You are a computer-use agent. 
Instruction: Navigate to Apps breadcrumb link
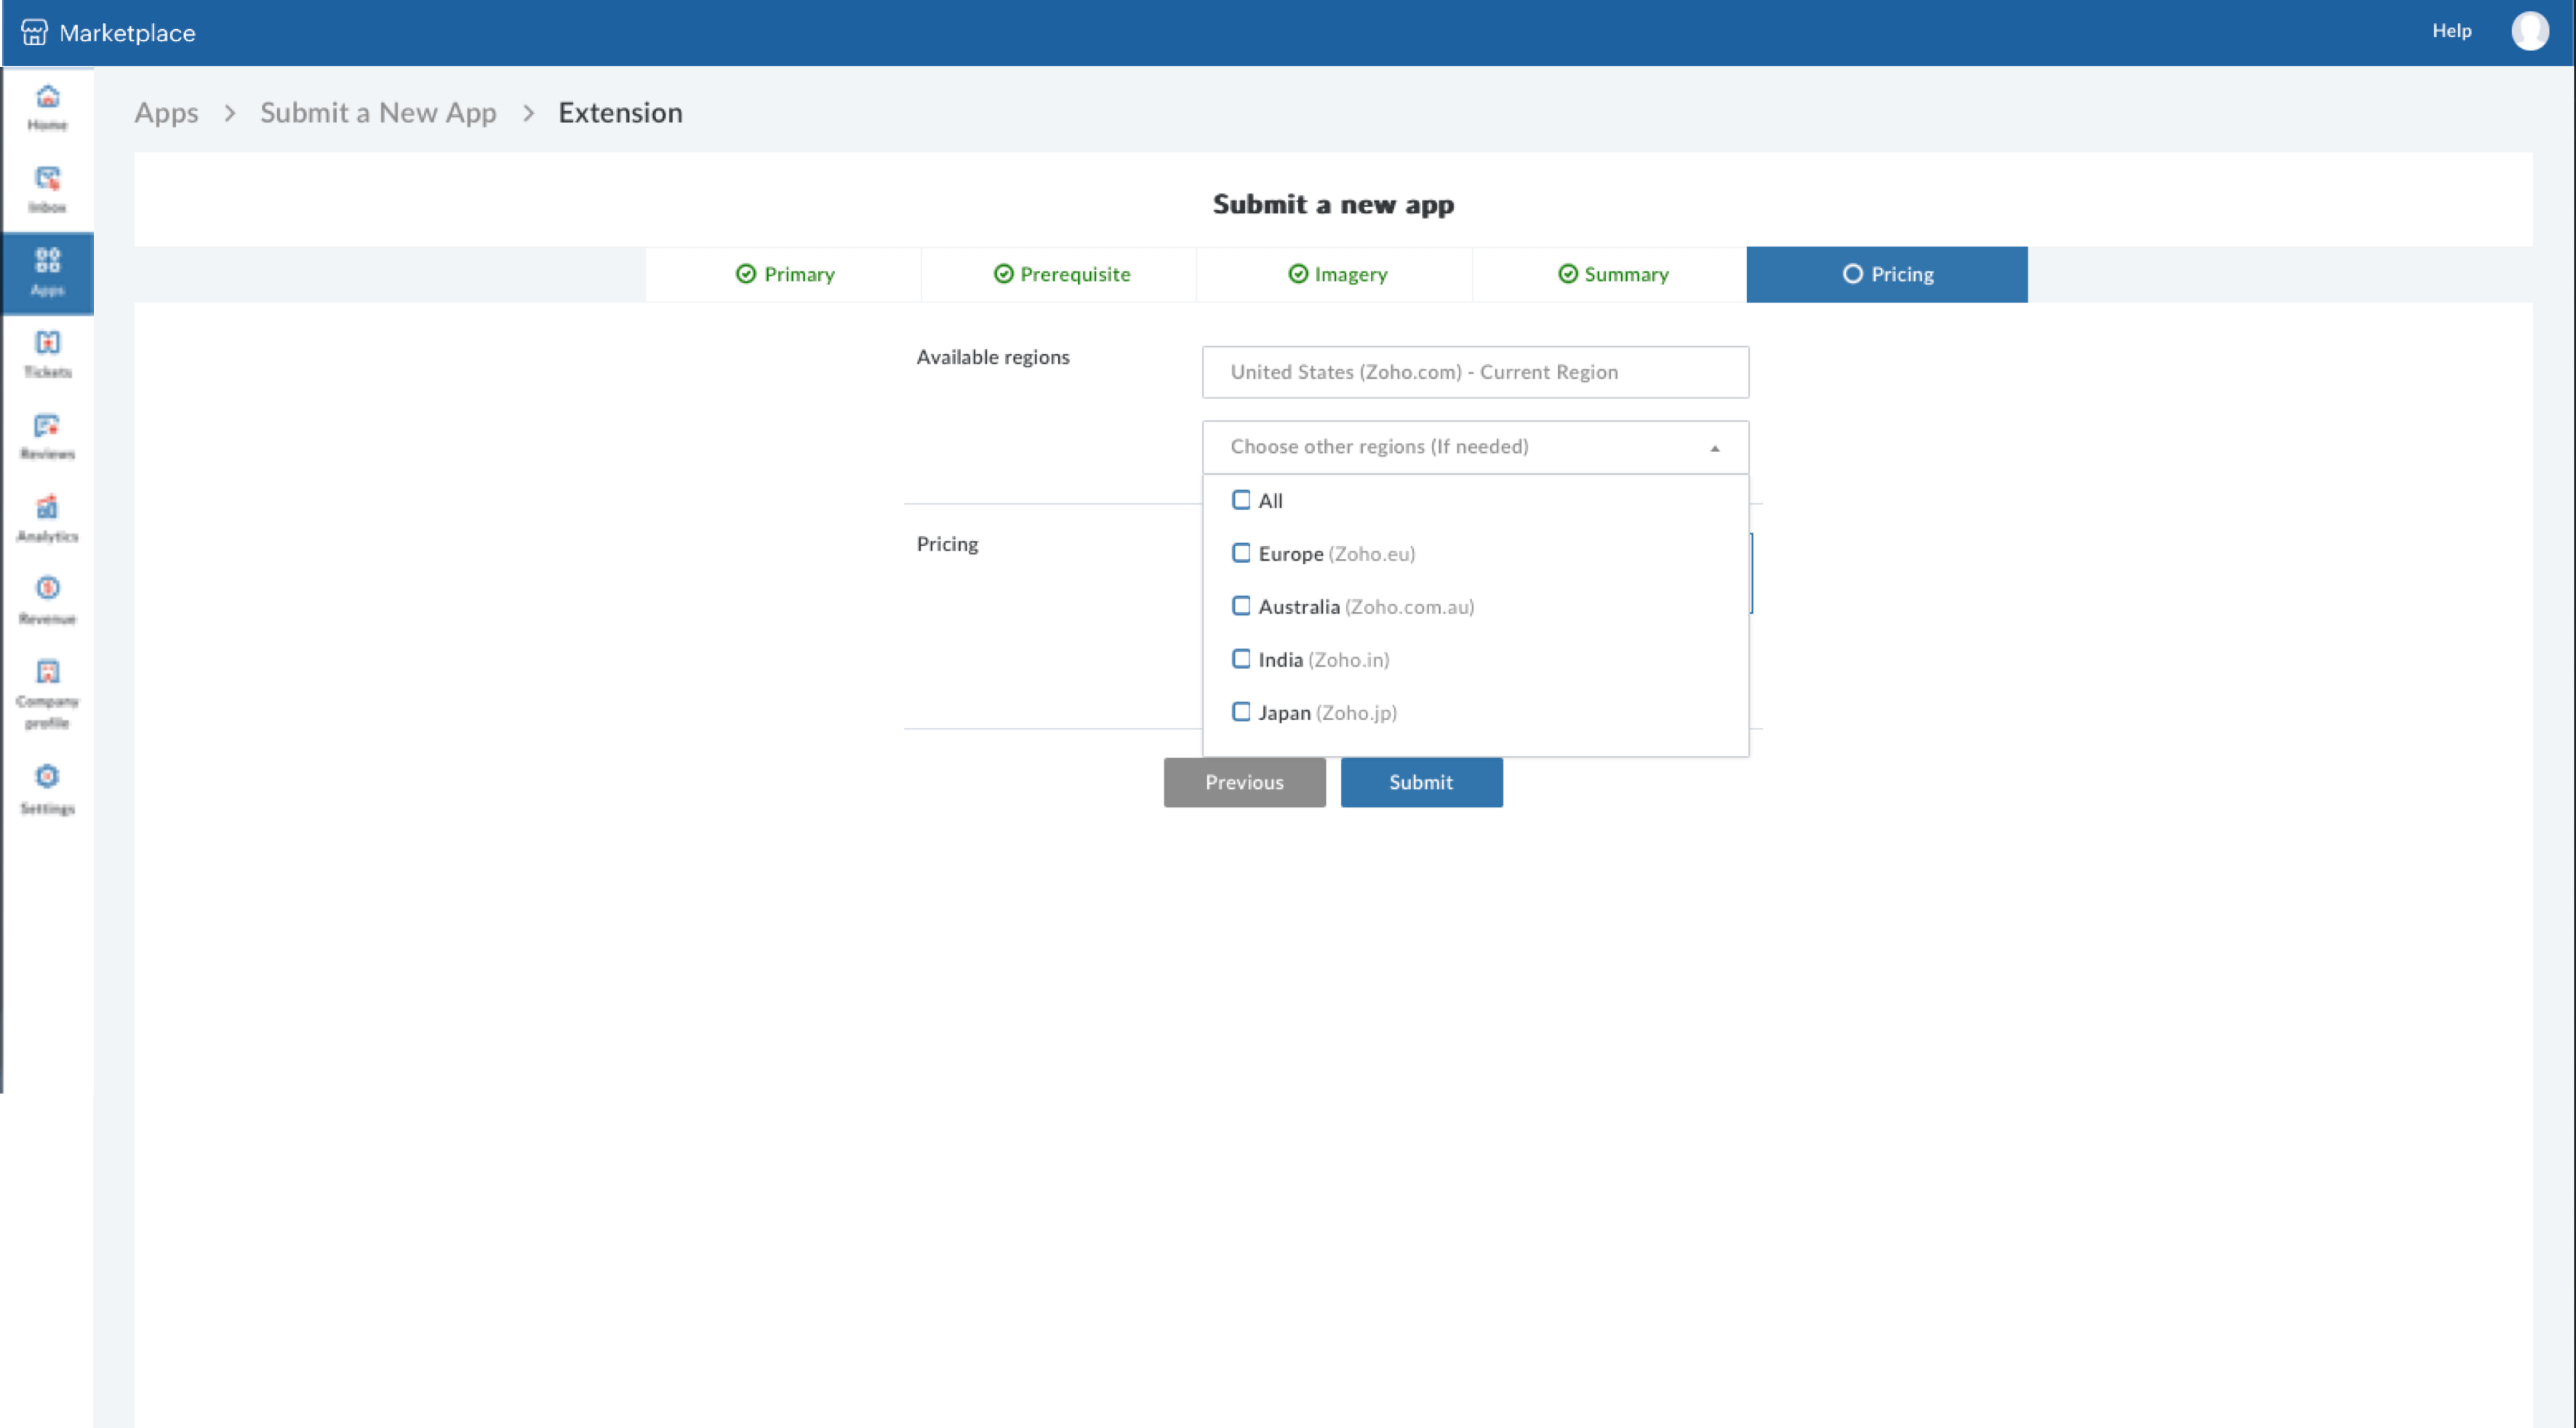coord(166,113)
